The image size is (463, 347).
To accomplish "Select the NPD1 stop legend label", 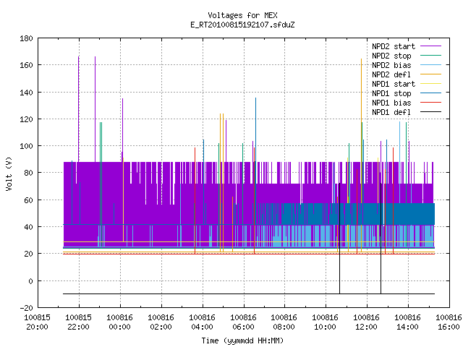I will pos(391,93).
